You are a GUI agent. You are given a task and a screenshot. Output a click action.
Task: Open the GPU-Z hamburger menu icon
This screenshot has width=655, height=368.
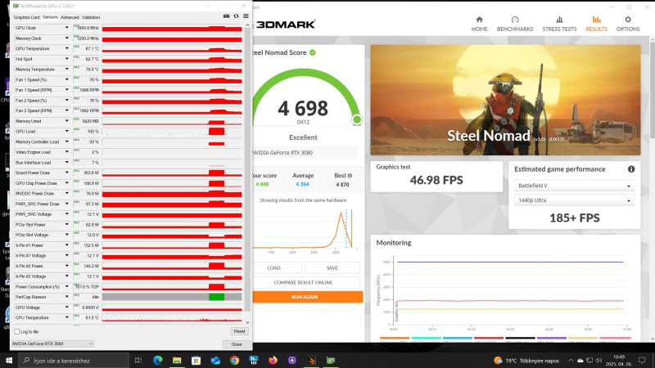(246, 16)
